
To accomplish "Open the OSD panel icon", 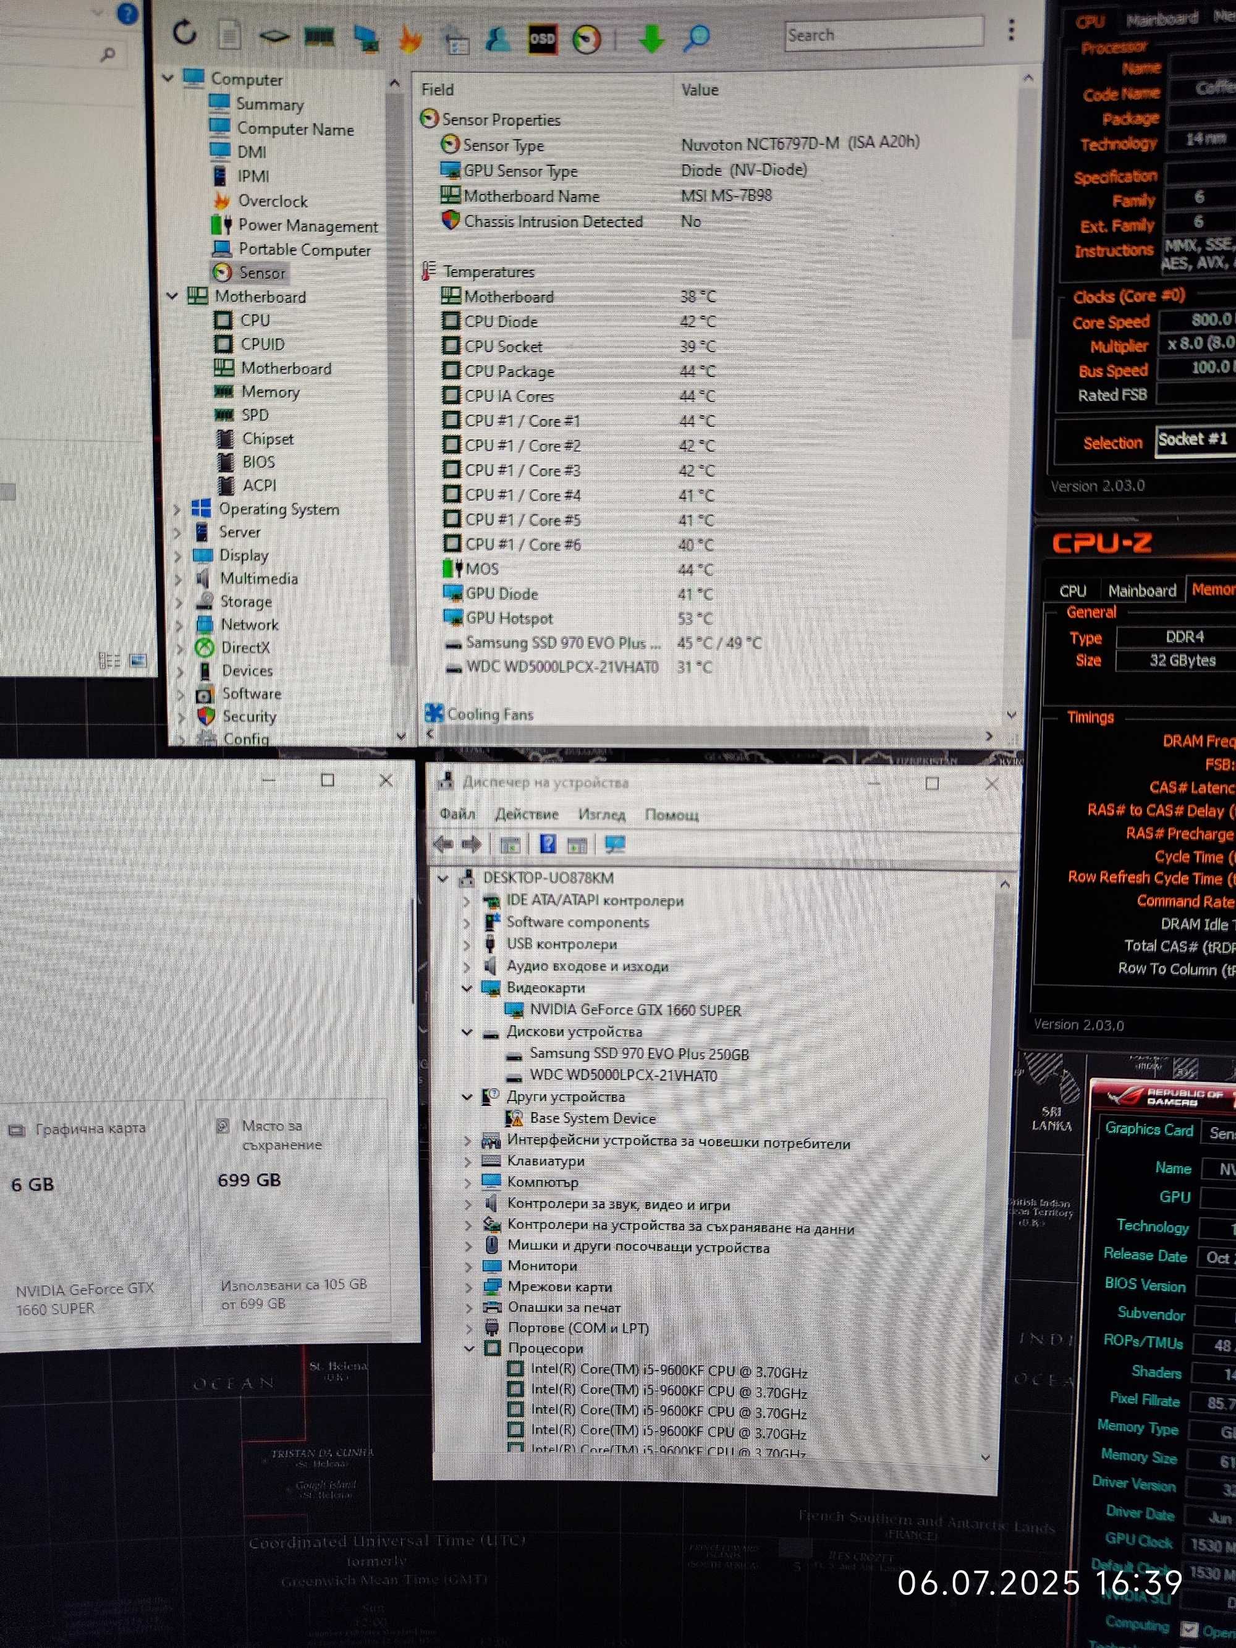I will click(x=541, y=39).
